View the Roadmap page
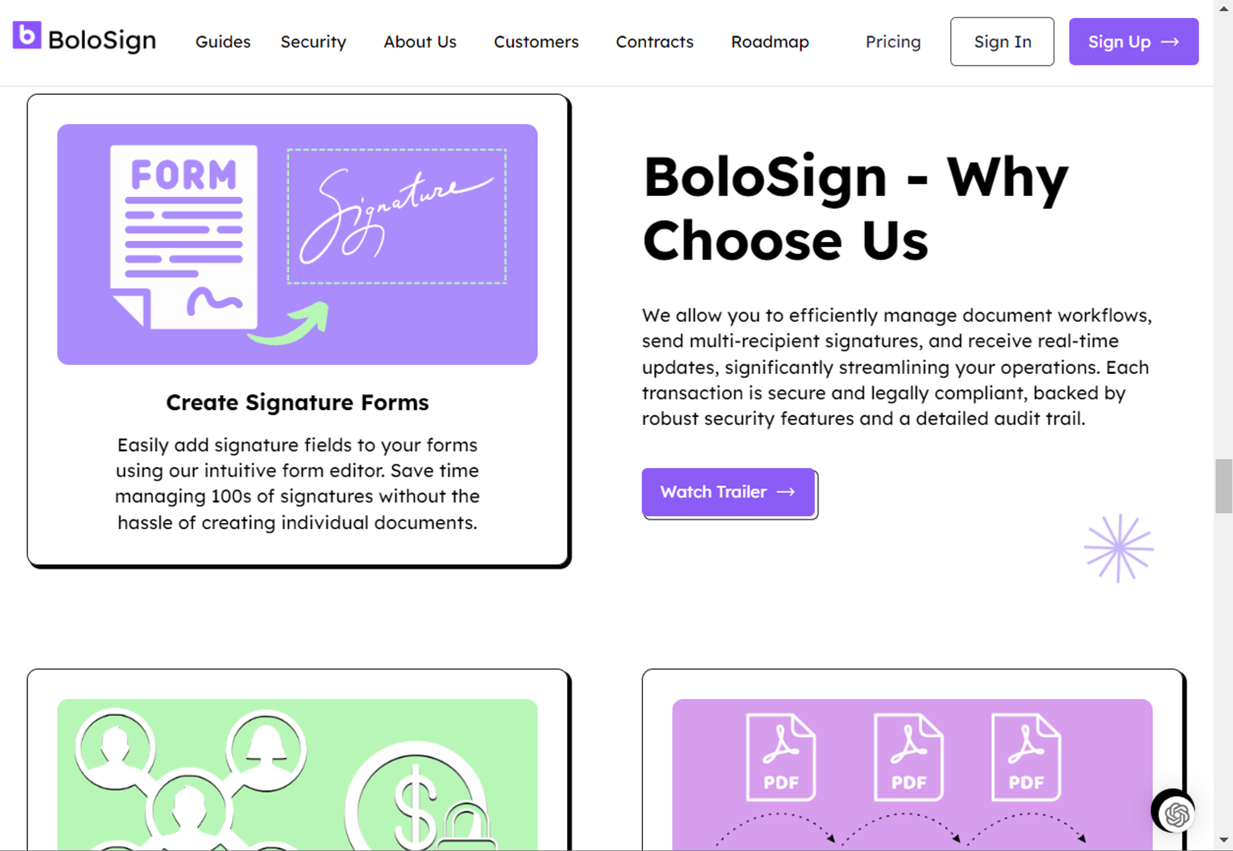 [769, 42]
